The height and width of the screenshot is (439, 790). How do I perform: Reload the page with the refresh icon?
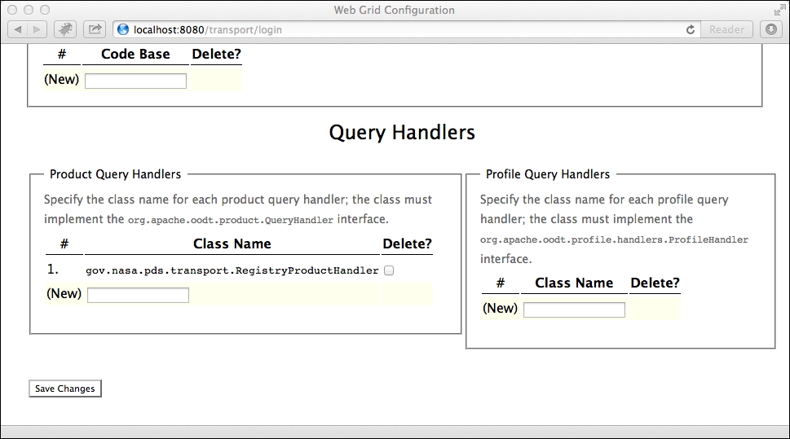[x=691, y=29]
